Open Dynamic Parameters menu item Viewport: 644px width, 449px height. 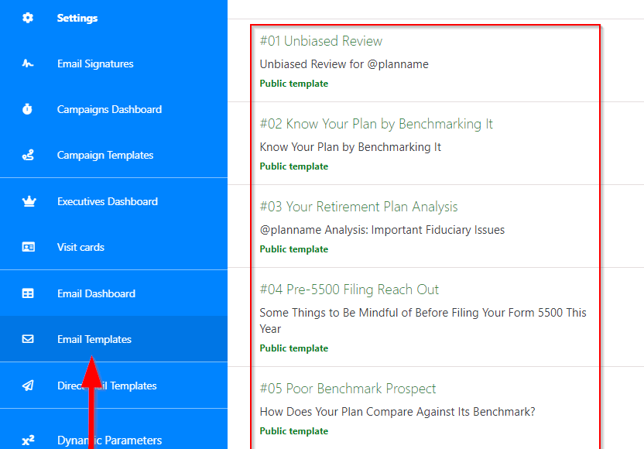coord(109,440)
